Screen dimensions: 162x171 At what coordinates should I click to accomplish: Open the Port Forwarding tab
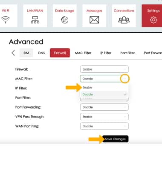click(153, 53)
